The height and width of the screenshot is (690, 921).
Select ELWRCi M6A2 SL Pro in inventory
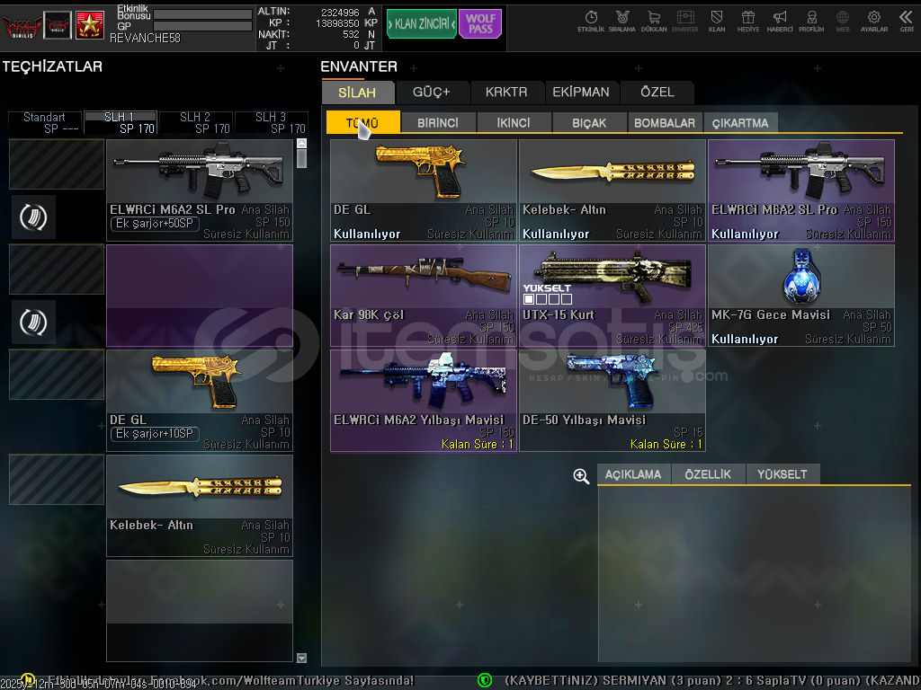(x=801, y=190)
